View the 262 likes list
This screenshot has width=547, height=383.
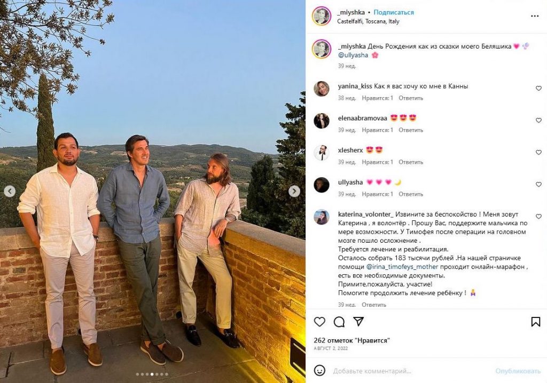pyautogui.click(x=352, y=340)
